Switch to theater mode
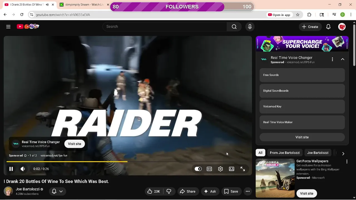The image size is (356, 200). pos(231,169)
